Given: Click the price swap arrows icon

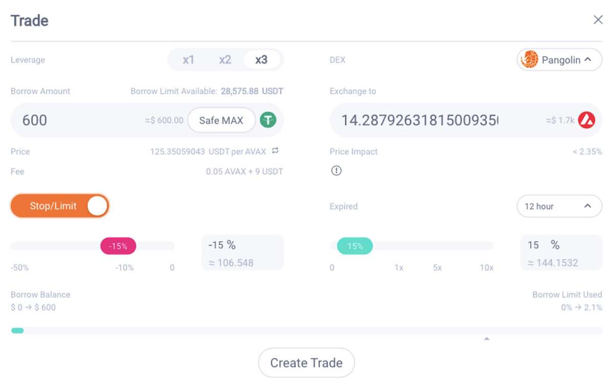Looking at the screenshot, I should [x=275, y=151].
